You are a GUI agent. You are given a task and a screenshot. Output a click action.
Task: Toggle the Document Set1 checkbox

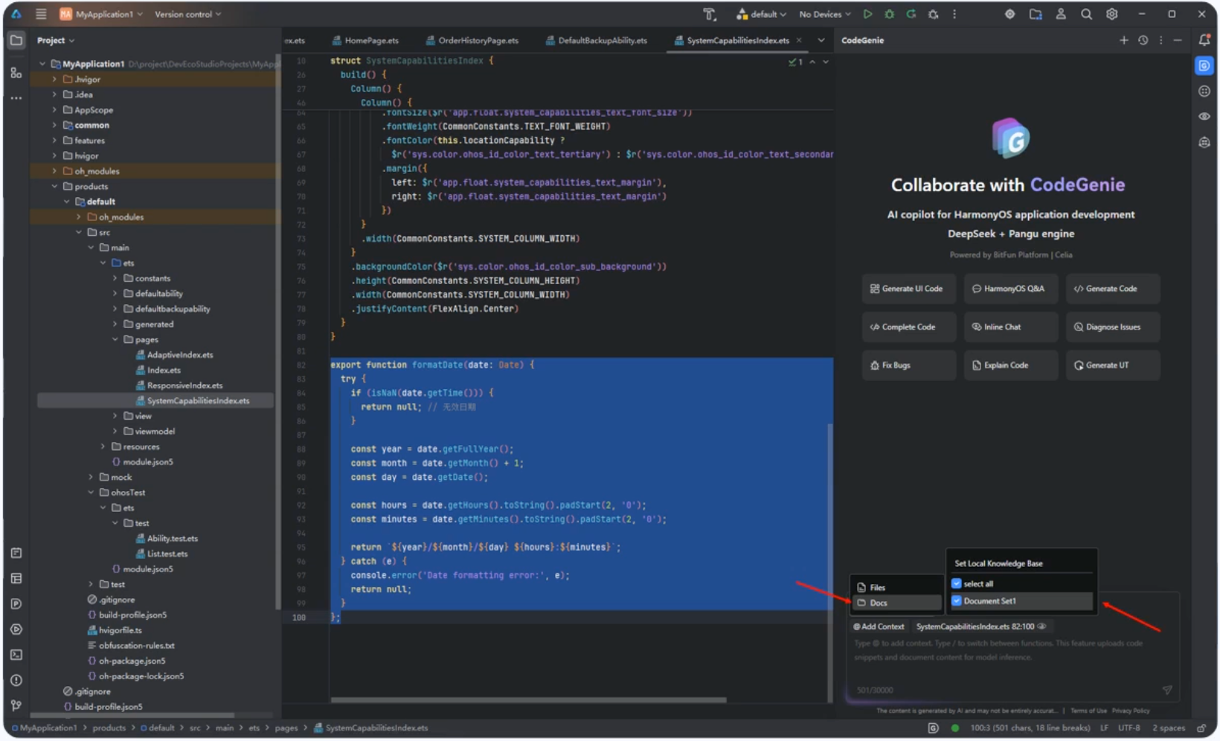[957, 600]
